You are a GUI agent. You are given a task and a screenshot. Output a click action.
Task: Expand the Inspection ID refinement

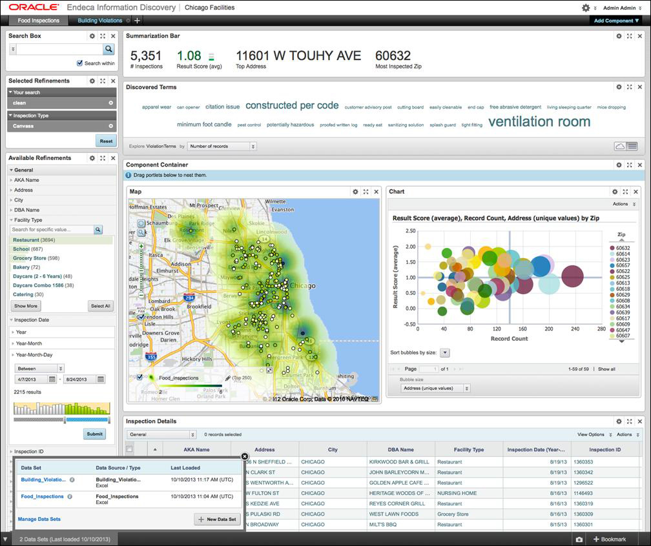[x=28, y=451]
